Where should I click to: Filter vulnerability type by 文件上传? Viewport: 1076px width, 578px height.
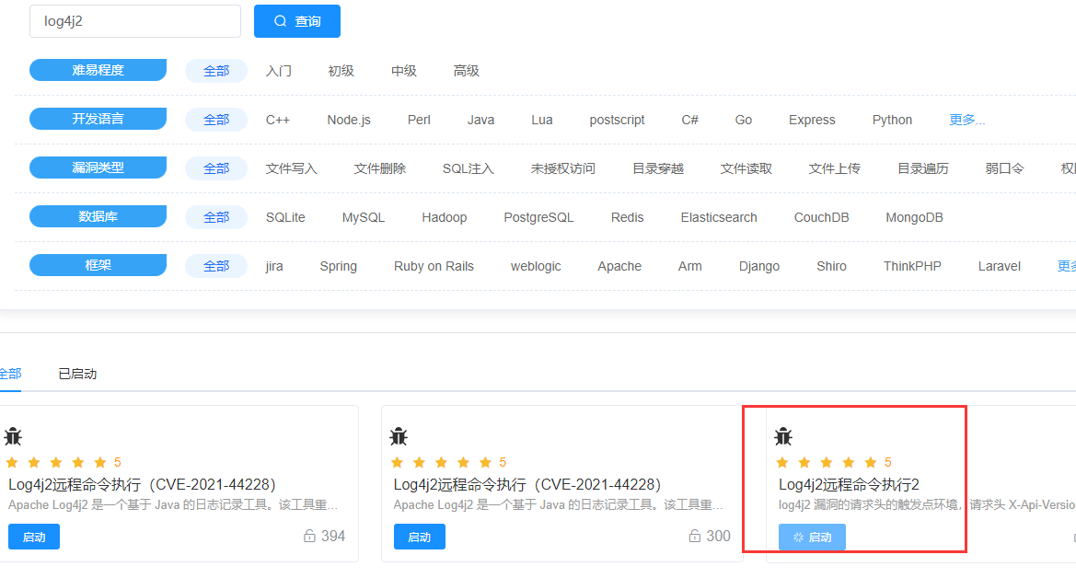[x=835, y=168]
